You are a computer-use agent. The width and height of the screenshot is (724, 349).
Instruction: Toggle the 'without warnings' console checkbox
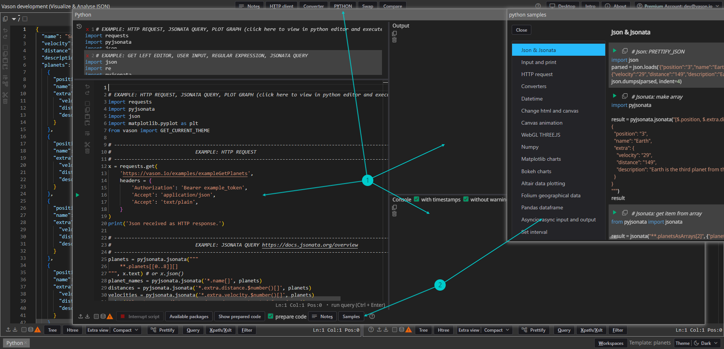pyautogui.click(x=466, y=199)
